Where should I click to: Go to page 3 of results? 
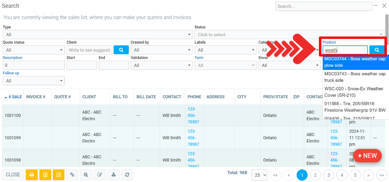(328, 175)
